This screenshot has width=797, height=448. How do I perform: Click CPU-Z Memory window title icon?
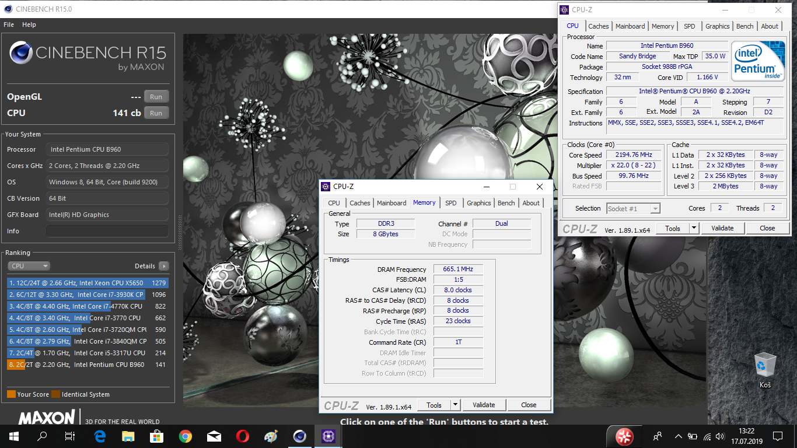[326, 187]
